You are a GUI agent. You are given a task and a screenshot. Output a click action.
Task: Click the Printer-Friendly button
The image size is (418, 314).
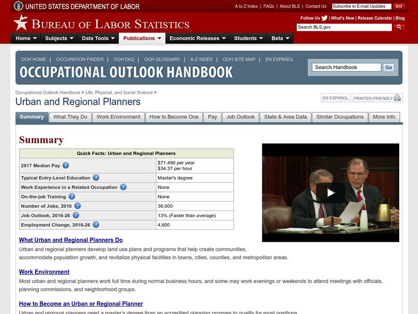[377, 98]
